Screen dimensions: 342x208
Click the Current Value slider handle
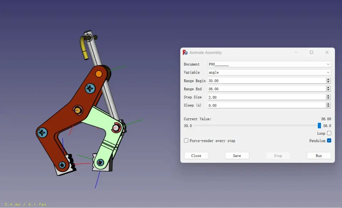click(319, 126)
